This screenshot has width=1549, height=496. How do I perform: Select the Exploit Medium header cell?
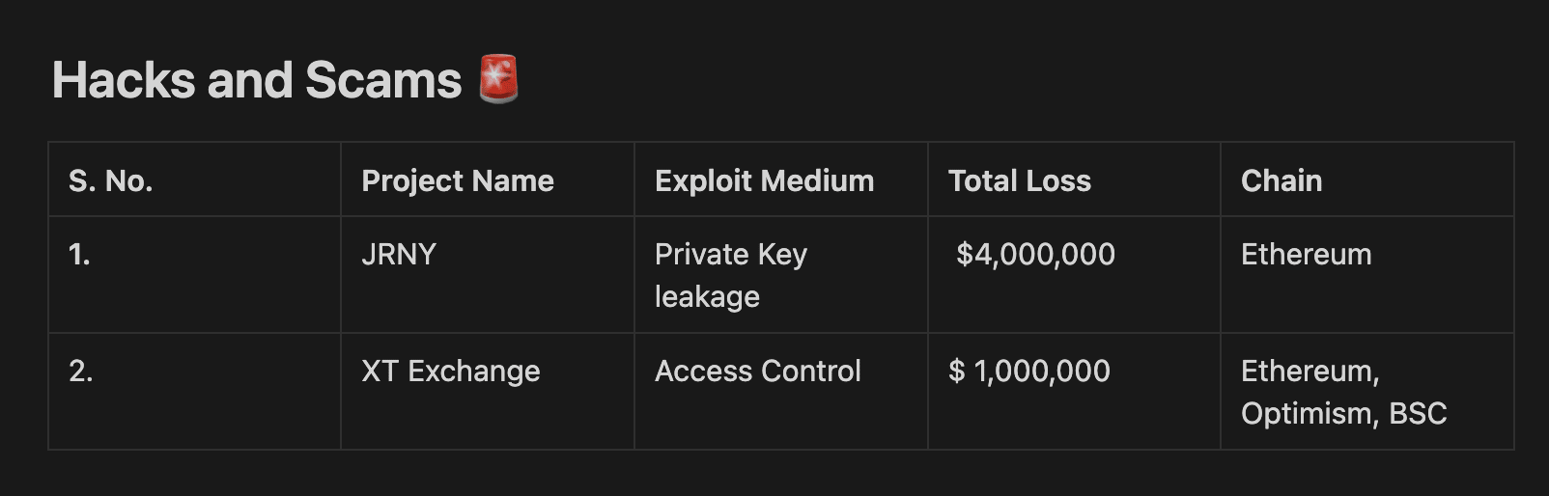[x=781, y=179]
